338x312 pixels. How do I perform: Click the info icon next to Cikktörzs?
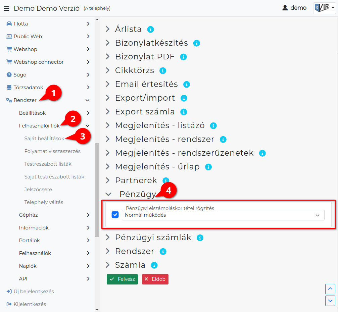coord(163,71)
